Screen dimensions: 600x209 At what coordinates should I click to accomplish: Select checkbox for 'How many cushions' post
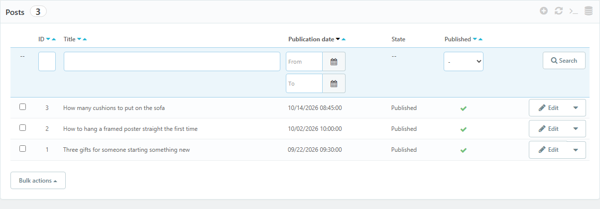(22, 106)
